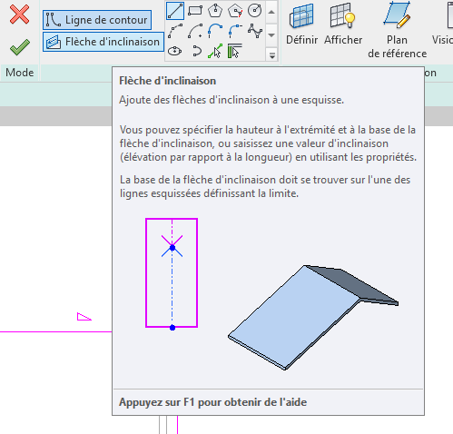Choose the Partial Ellipse tool
Screen dimensions: 453x434
(196, 51)
